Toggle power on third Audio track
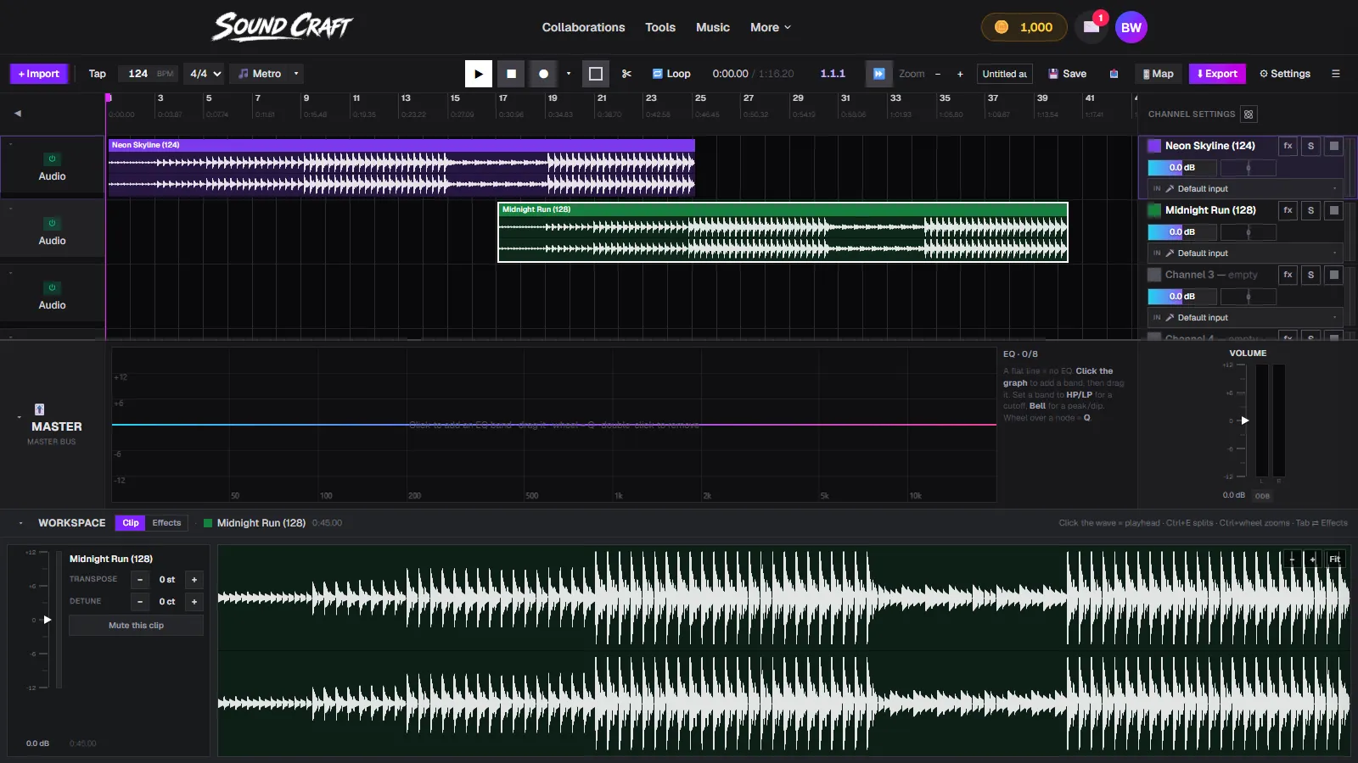1358x763 pixels. pyautogui.click(x=52, y=287)
